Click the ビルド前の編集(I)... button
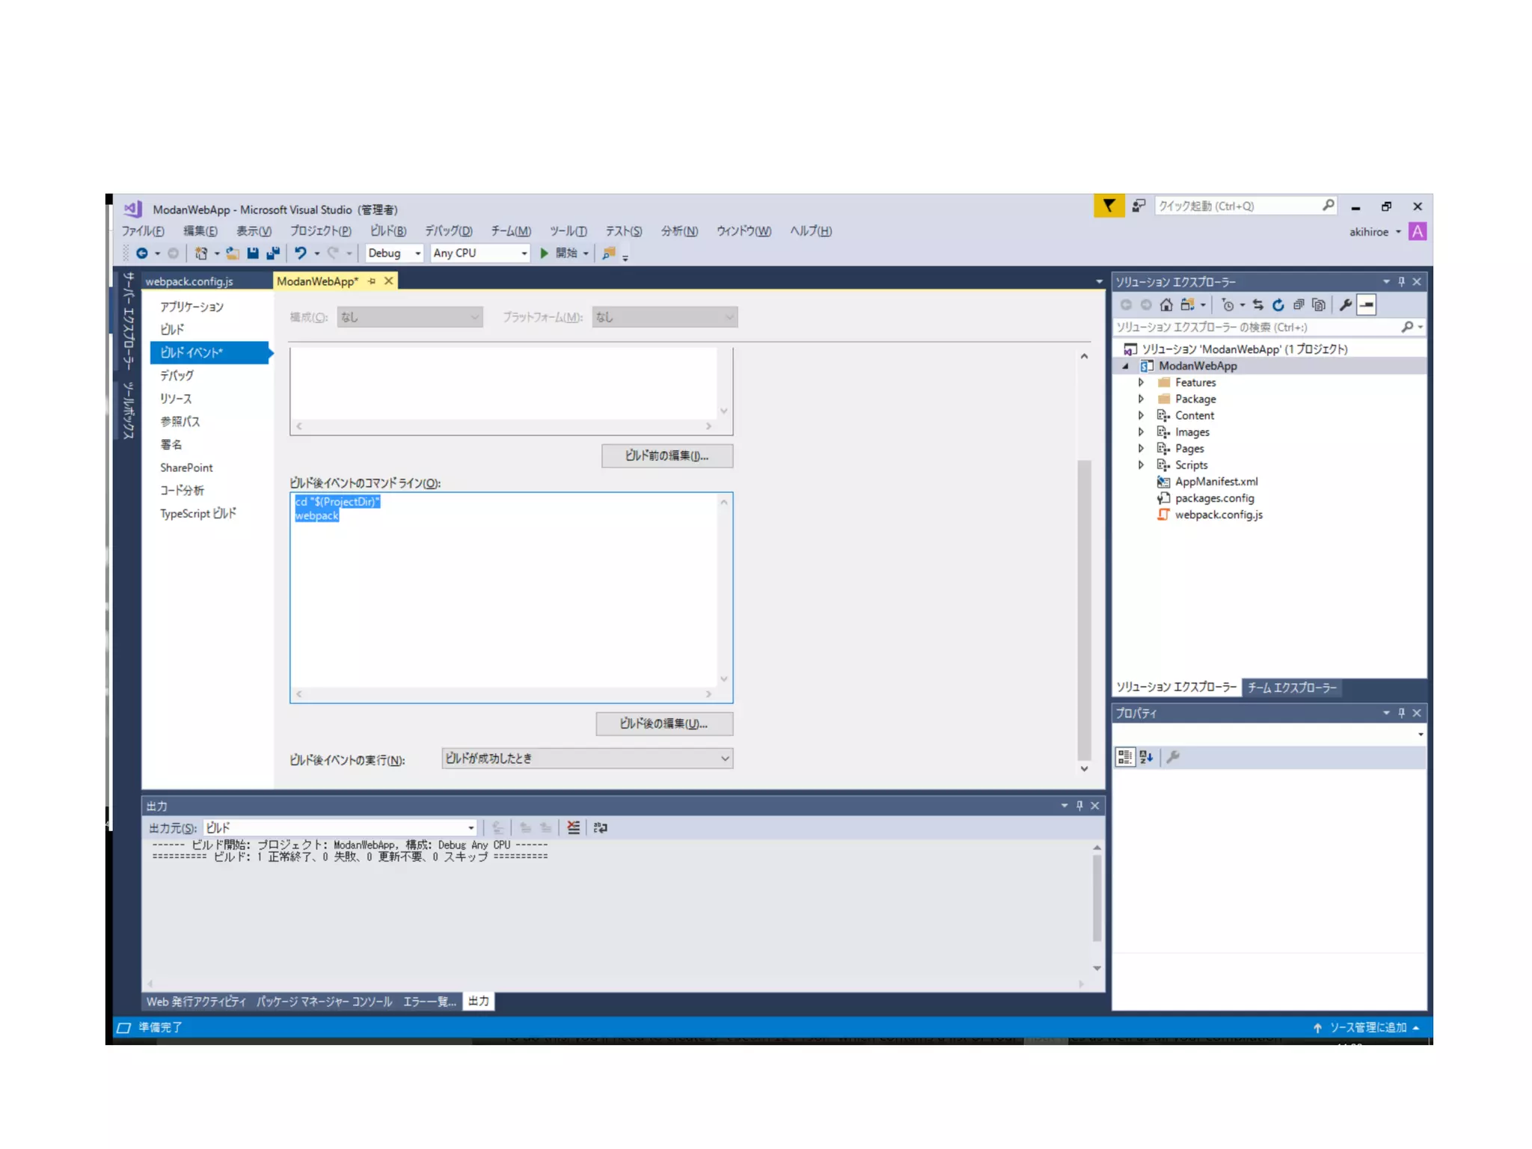This screenshot has width=1532, height=1149. (x=667, y=456)
